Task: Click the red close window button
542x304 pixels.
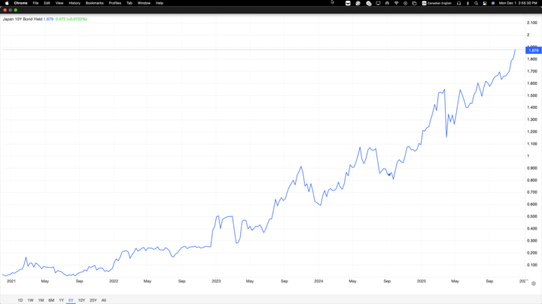Action: pos(5,10)
